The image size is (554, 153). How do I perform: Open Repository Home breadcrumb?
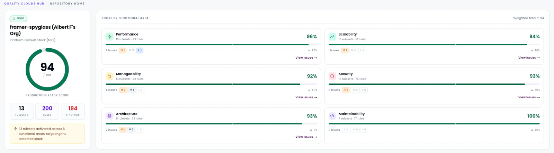67,3
